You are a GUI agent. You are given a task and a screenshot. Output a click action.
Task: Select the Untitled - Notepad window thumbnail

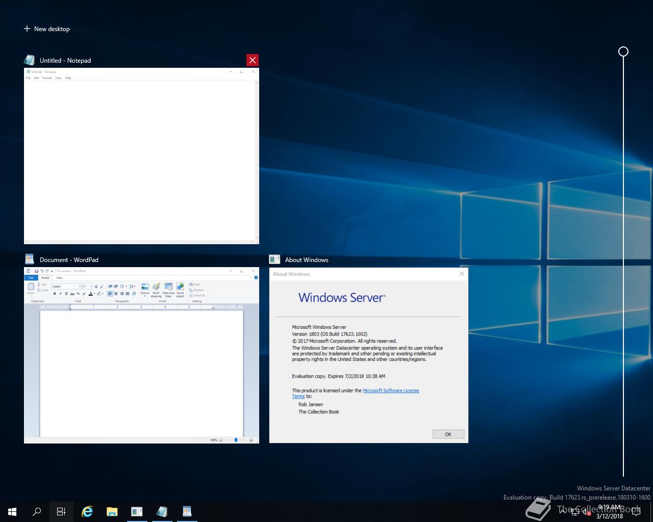pos(141,156)
